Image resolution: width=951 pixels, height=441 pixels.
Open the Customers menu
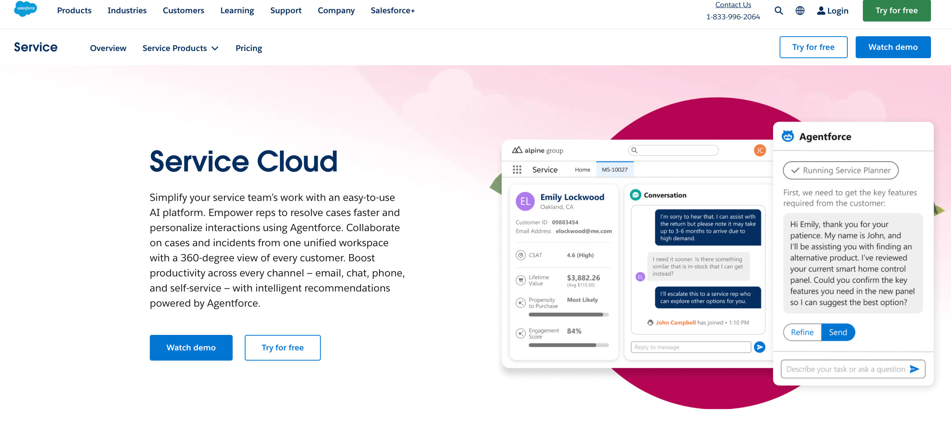coord(183,11)
